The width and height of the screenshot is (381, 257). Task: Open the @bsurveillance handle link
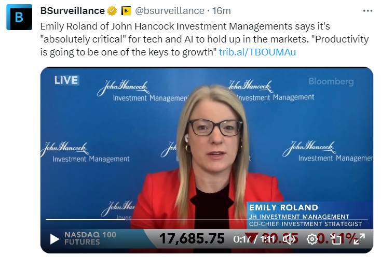click(x=170, y=11)
